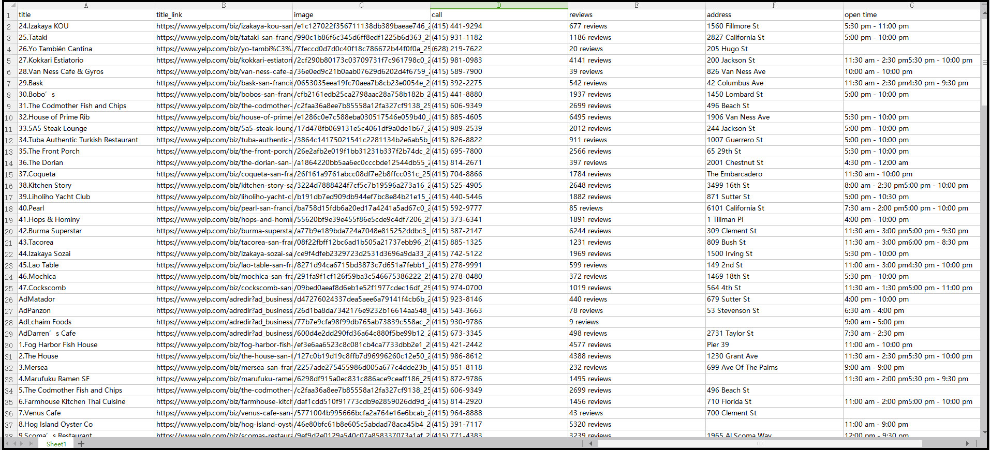Click the Tataki yelp.com link cell

(224, 38)
